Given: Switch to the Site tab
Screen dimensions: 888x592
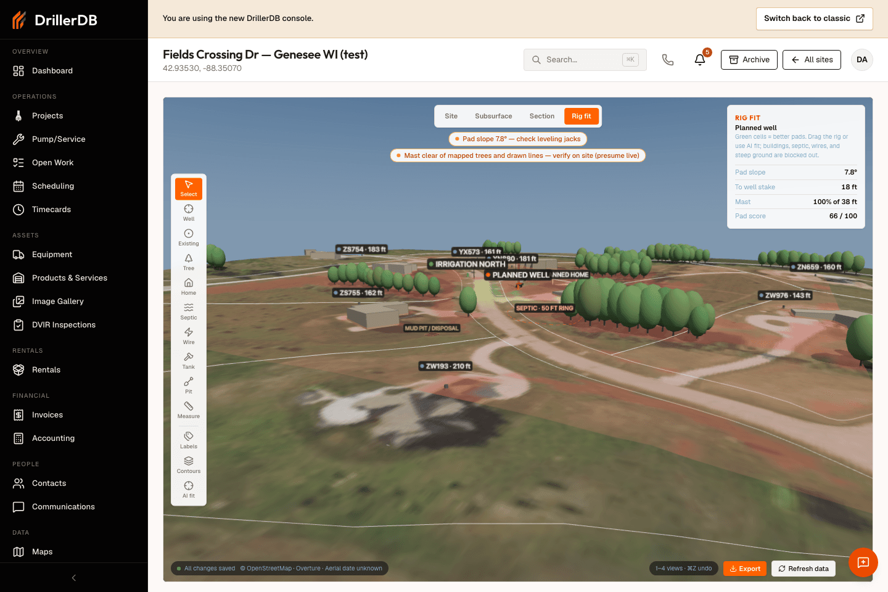Looking at the screenshot, I should click(x=451, y=116).
